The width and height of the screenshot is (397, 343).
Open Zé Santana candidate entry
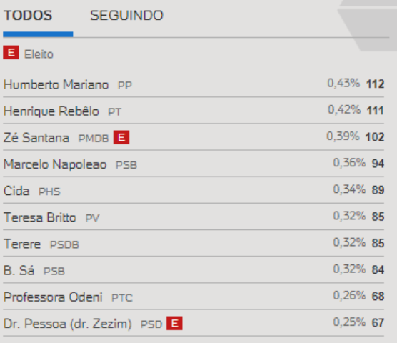click(x=194, y=137)
